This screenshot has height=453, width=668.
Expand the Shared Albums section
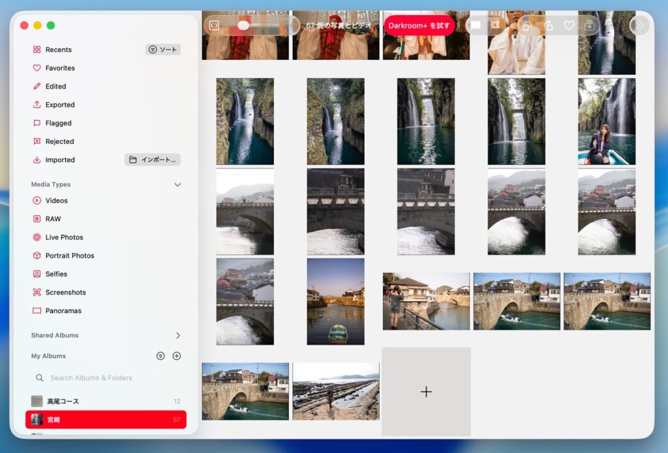(x=177, y=335)
